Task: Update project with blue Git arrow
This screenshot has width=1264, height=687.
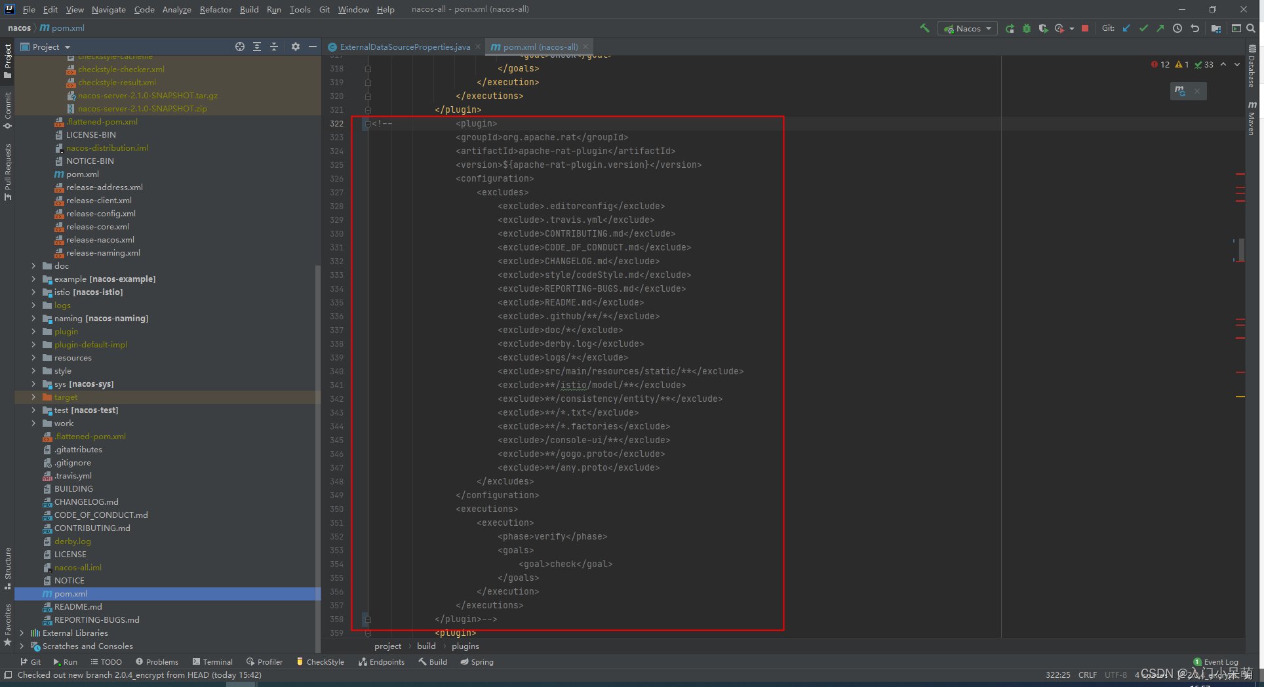Action: pos(1126,28)
